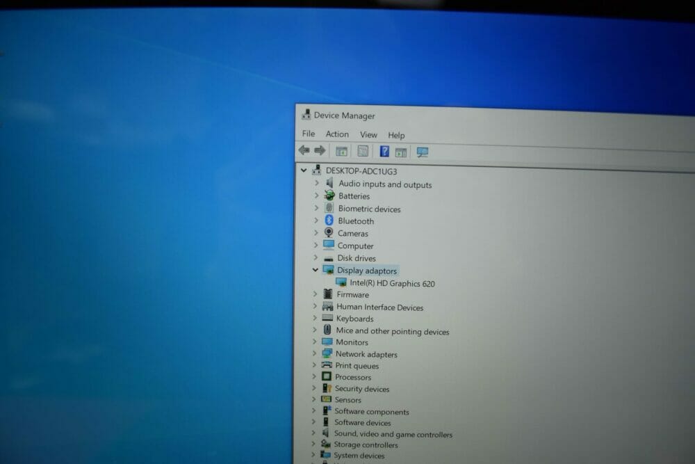Screen dimensions: 695x464
Task: Expand the Processors category arrow
Action: pos(314,376)
